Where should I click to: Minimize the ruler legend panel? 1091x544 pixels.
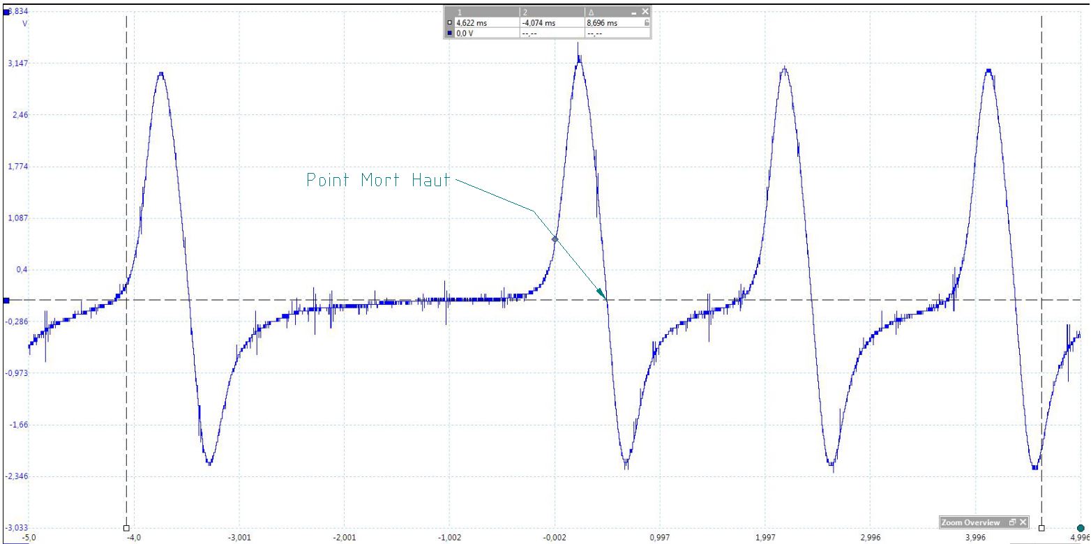633,12
